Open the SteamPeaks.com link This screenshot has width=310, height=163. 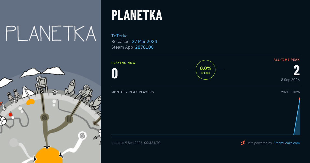click(x=286, y=143)
